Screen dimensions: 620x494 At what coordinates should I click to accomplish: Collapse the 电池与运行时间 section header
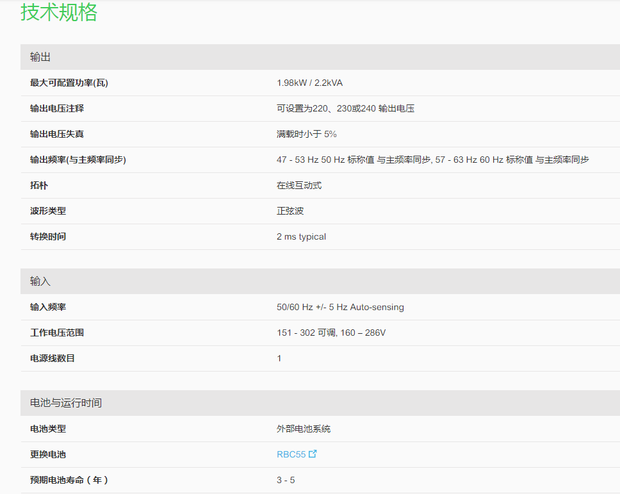pos(66,403)
